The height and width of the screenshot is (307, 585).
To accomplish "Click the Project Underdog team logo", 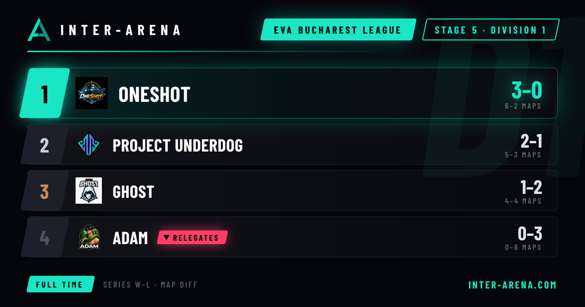I will [89, 145].
